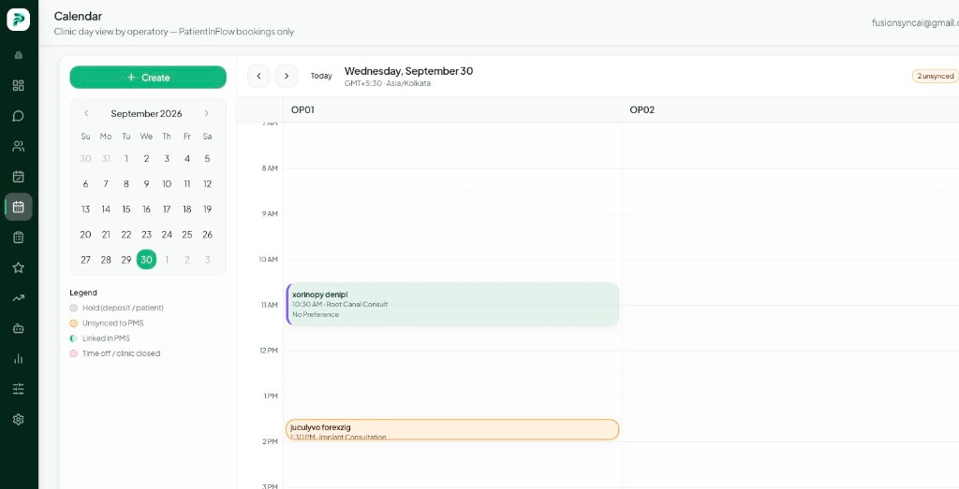Click the small icon below the logo

coord(19,55)
